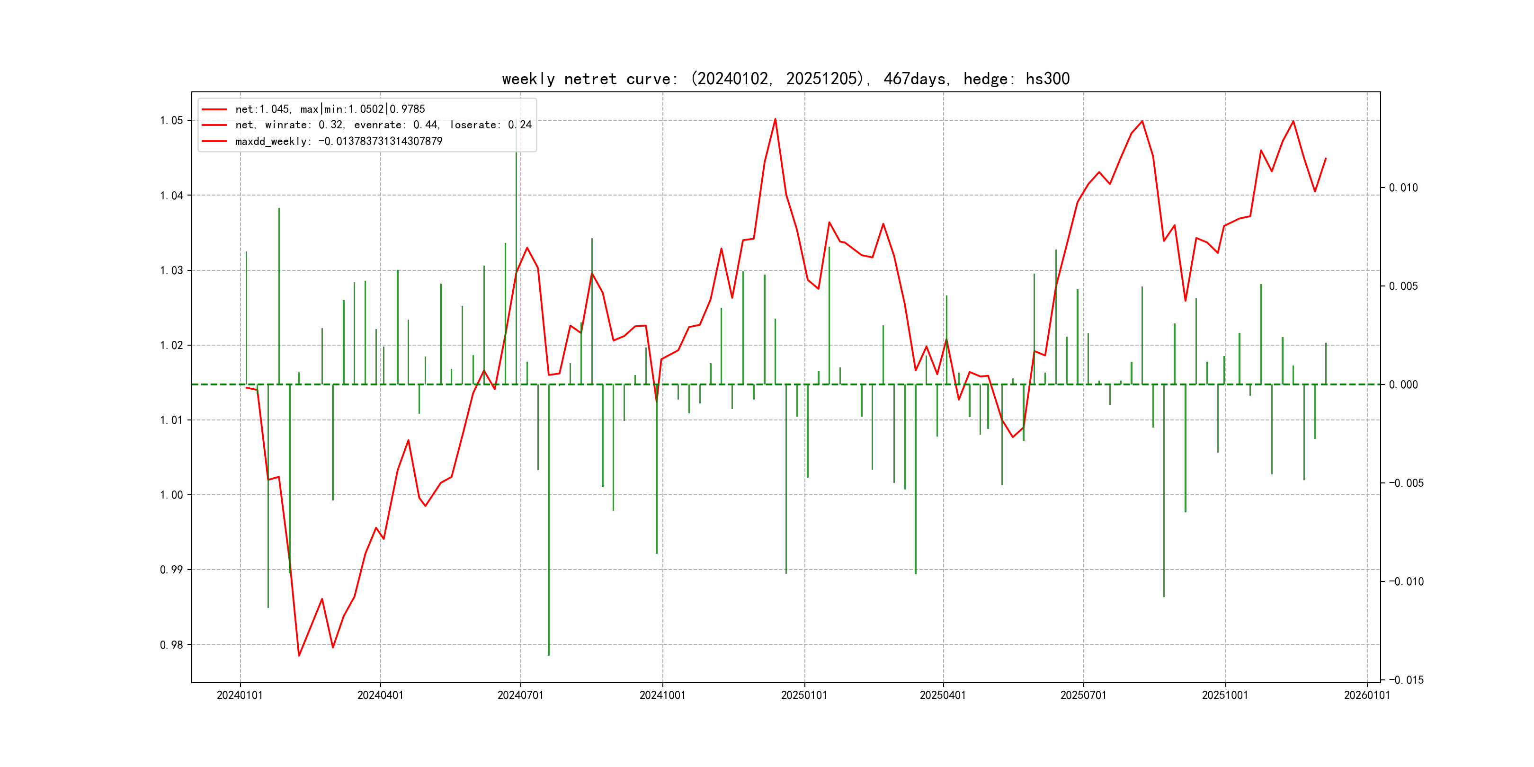Click the red line swatch beside maxdd_weekly
The width and height of the screenshot is (1534, 767).
[x=214, y=142]
